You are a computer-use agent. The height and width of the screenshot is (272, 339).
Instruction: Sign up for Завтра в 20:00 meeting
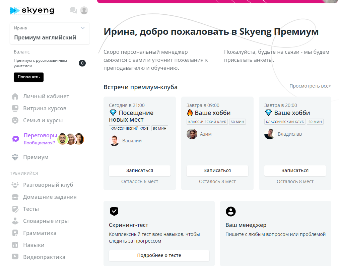295,171
